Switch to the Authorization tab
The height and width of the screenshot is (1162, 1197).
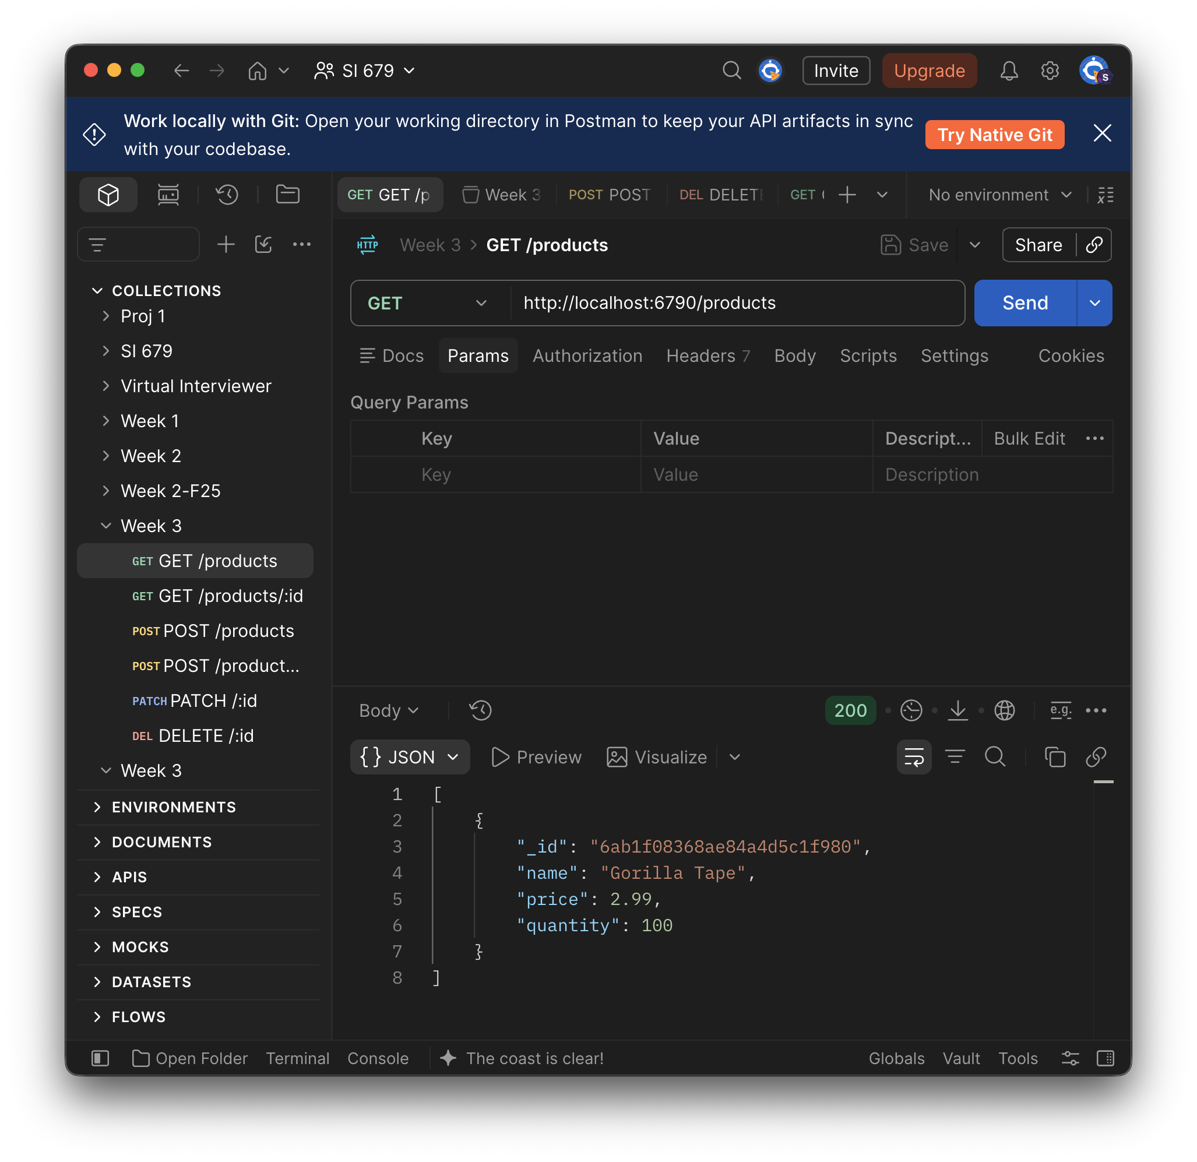pos(587,355)
